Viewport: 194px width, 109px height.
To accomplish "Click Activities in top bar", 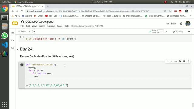I will [6, 2].
